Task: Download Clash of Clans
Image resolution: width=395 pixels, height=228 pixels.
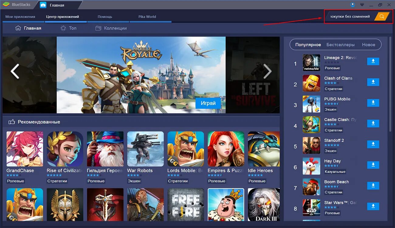Action: coord(373,82)
